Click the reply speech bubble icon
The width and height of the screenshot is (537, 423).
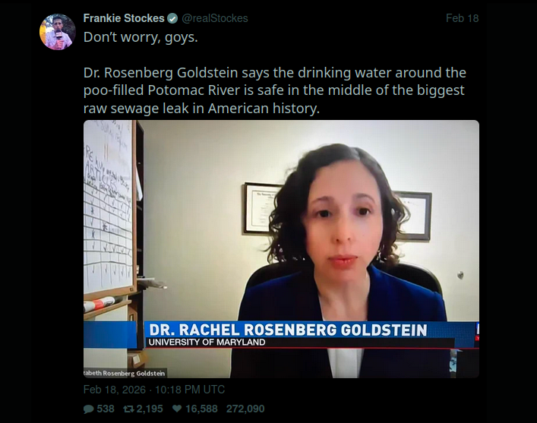pos(88,409)
